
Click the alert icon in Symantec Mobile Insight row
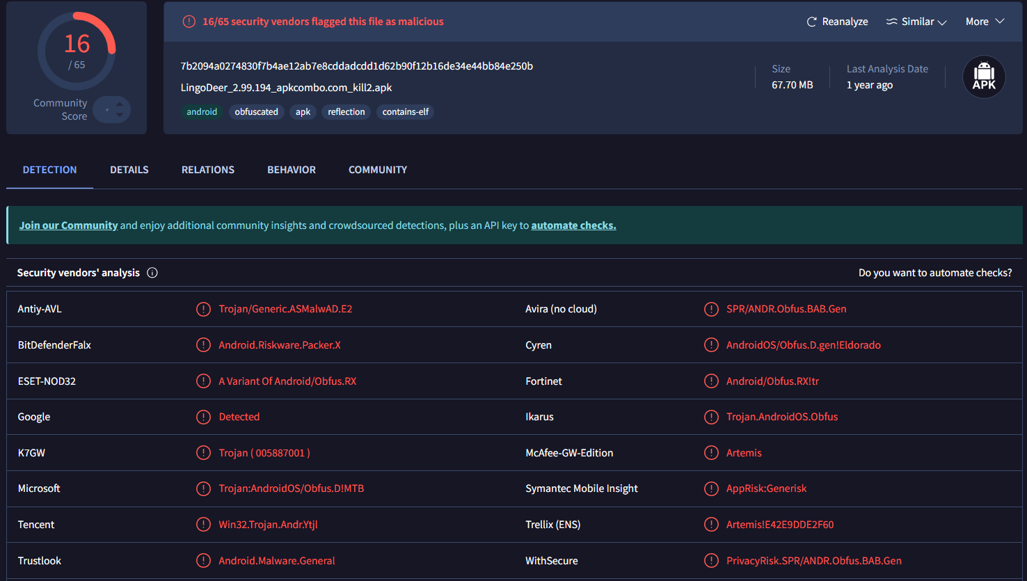pyautogui.click(x=711, y=488)
